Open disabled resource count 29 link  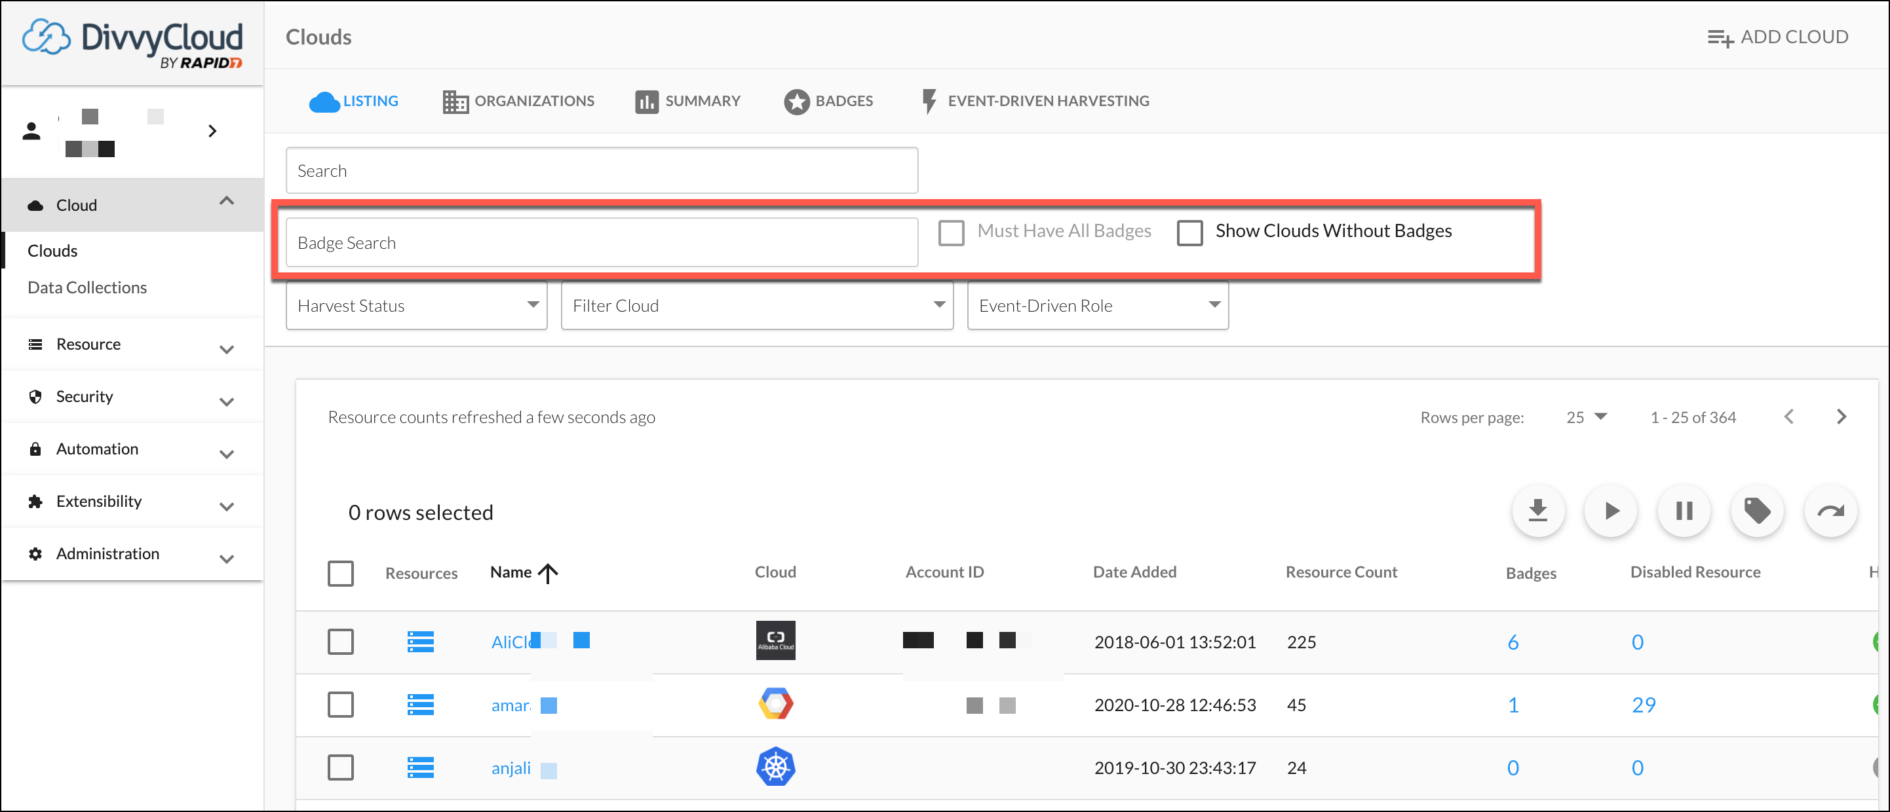pos(1644,705)
